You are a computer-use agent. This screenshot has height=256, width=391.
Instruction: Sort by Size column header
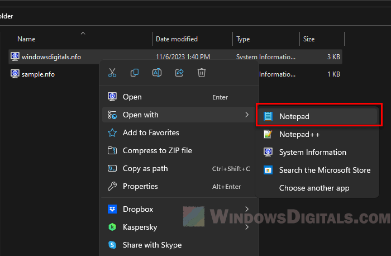[x=309, y=39]
